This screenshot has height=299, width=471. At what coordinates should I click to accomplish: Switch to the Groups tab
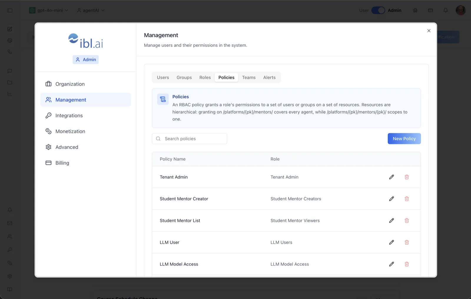coord(184,77)
